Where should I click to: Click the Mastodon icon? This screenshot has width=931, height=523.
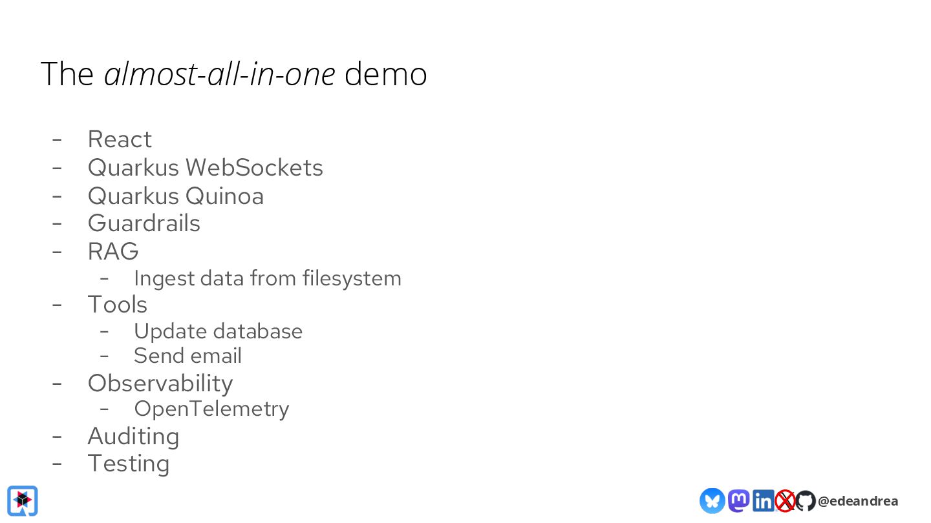pyautogui.click(x=738, y=500)
